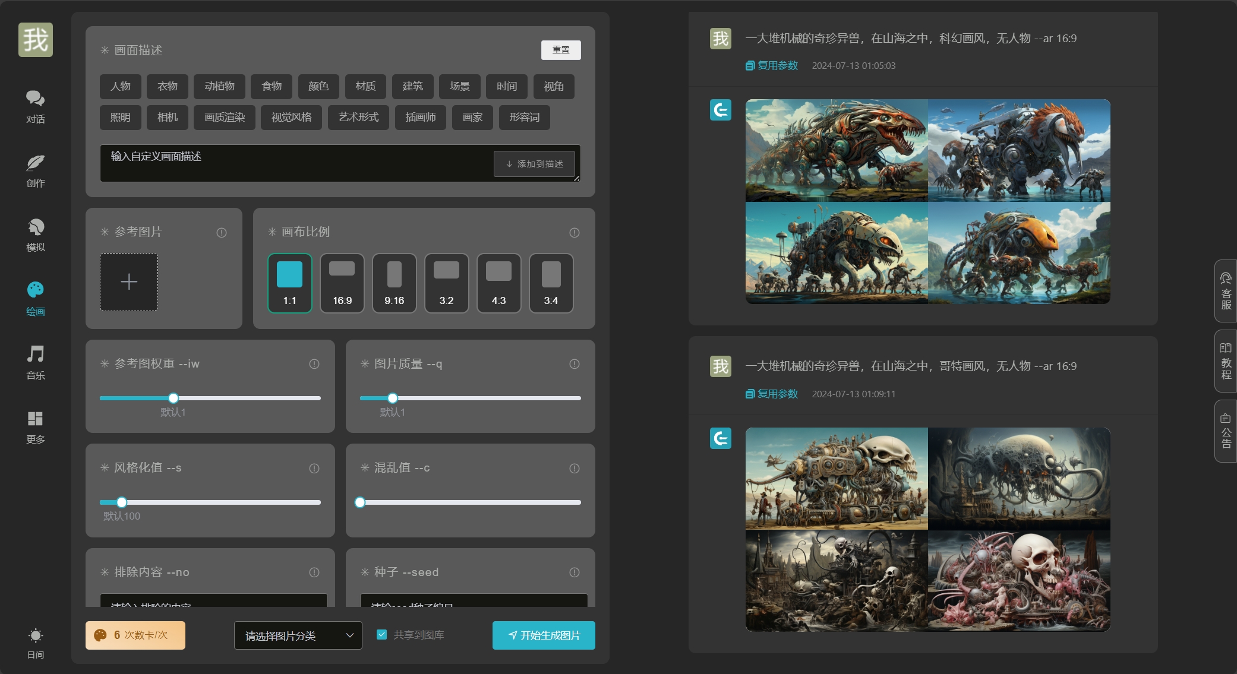Open the 音乐 music section
1237x674 pixels.
tap(35, 363)
